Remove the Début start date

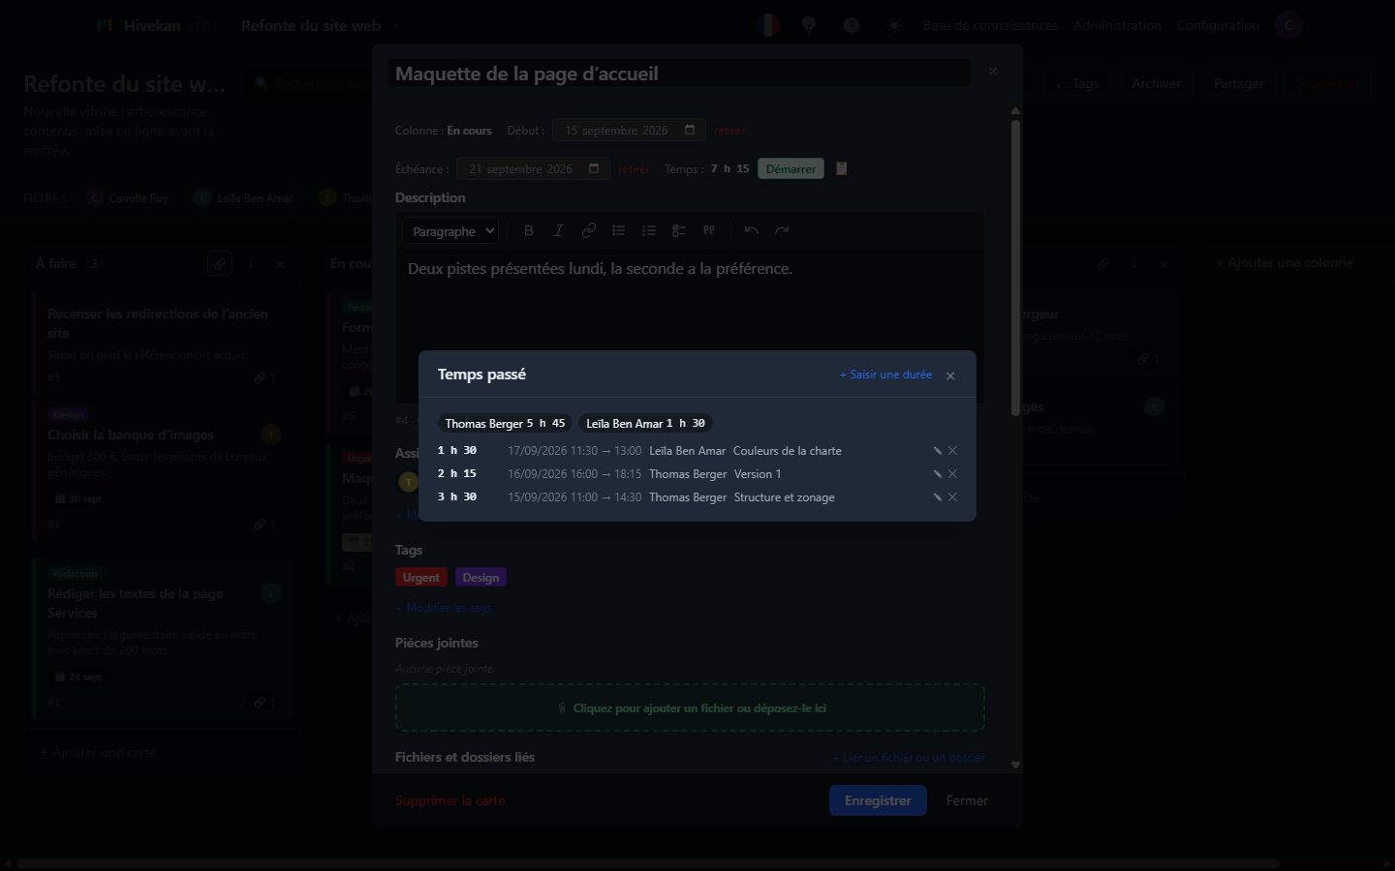pos(729,131)
